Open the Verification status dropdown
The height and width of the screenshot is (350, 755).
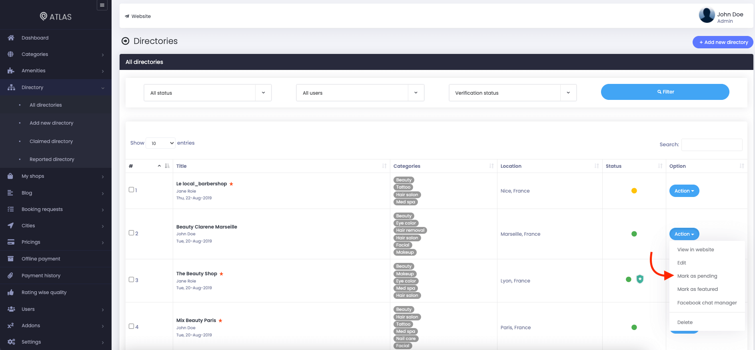click(513, 93)
